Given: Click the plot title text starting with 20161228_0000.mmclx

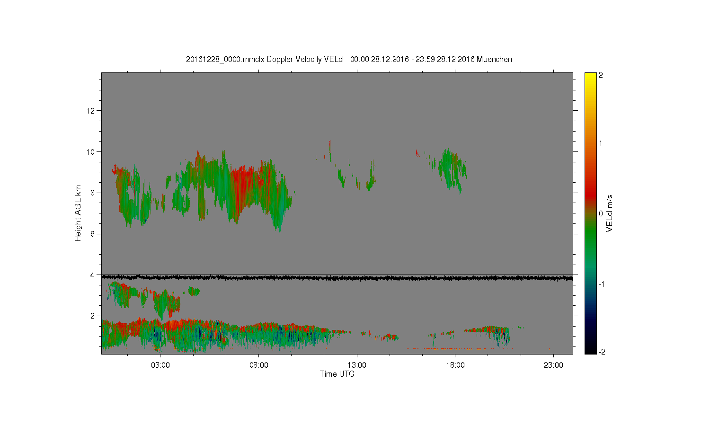Looking at the screenshot, I should point(349,59).
